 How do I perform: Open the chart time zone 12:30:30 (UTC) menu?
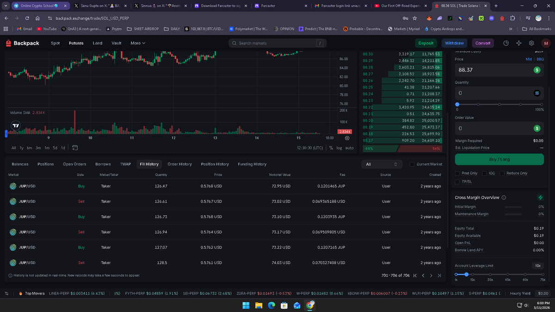310,148
